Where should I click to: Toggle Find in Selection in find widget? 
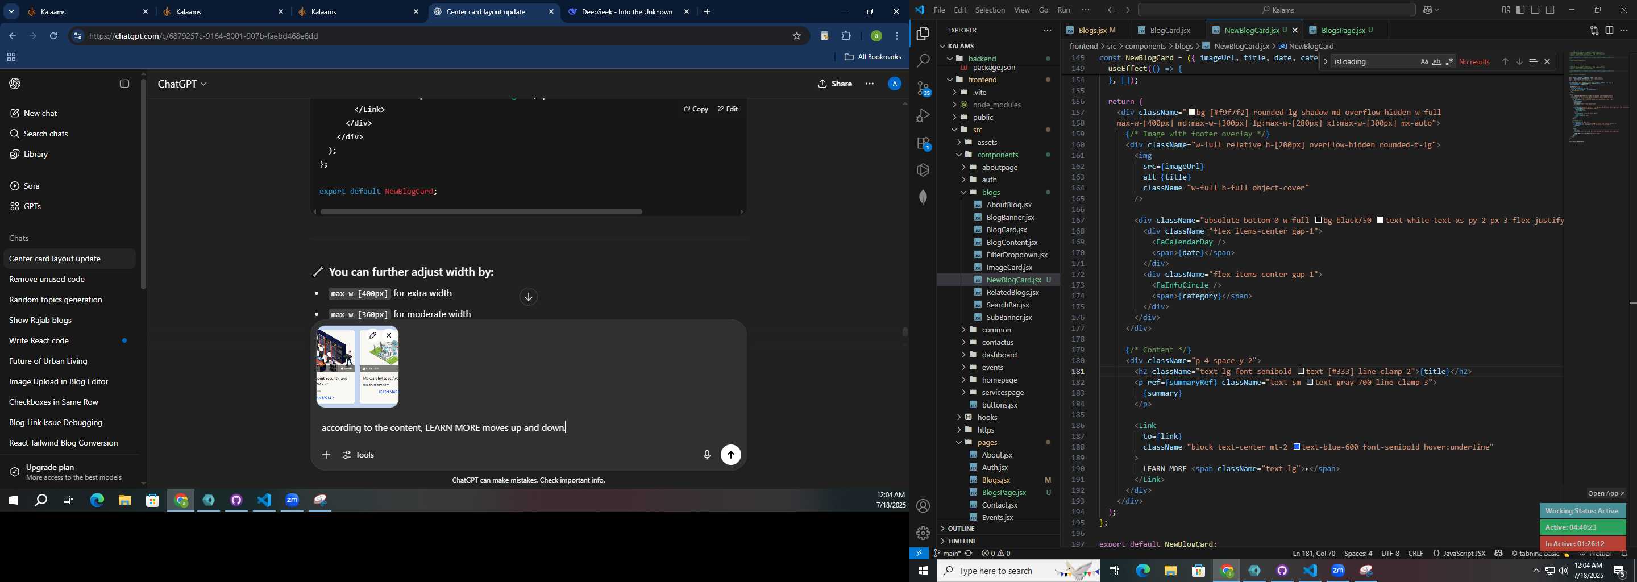click(x=1533, y=61)
